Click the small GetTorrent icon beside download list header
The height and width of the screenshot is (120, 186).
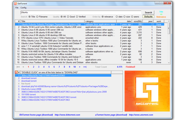[16, 72]
